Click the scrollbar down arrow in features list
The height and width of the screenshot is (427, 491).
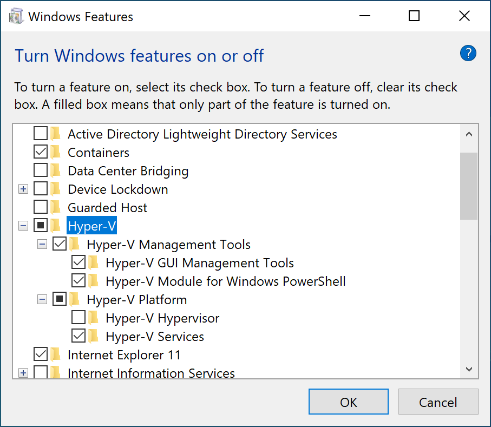tap(469, 370)
